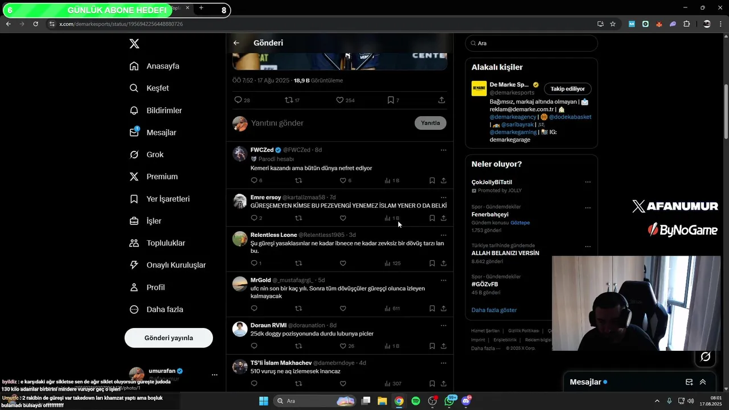729x410 pixels.
Task: Click the Gönderi yayınla button
Action: pyautogui.click(x=169, y=338)
